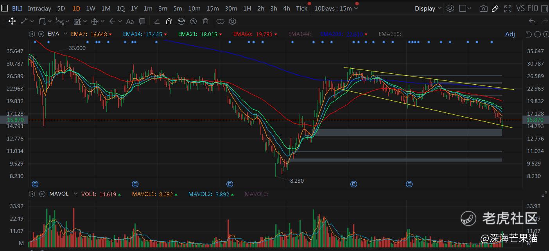This screenshot has width=549, height=251.
Task: Open MAVOL indicator settings gear
Action: 32,194
